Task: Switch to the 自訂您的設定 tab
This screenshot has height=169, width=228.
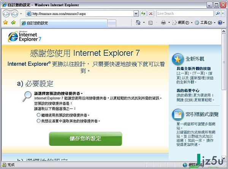Action: click(x=64, y=23)
